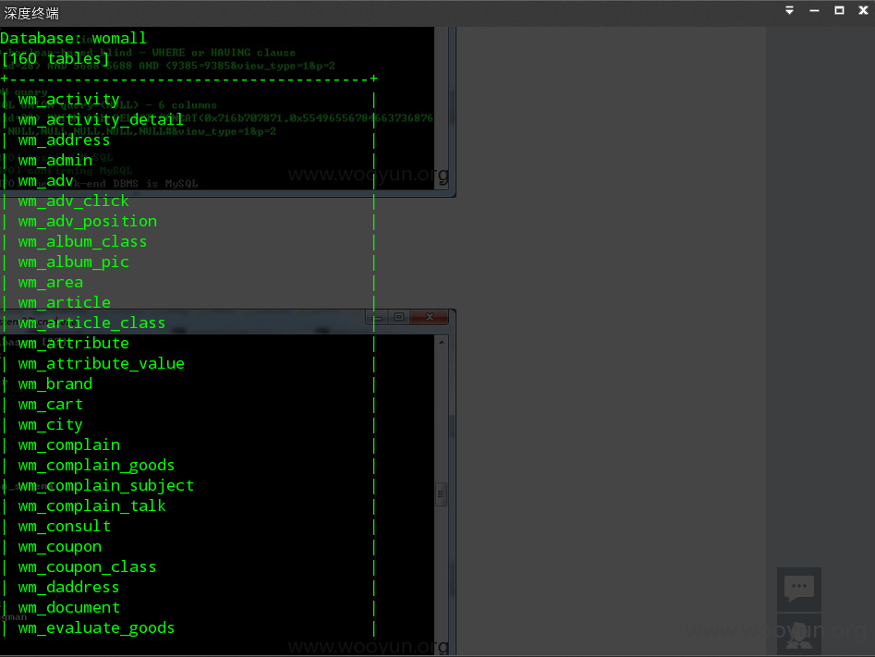The width and height of the screenshot is (875, 657).
Task: Select table name wm_consult
Action: coord(64,527)
